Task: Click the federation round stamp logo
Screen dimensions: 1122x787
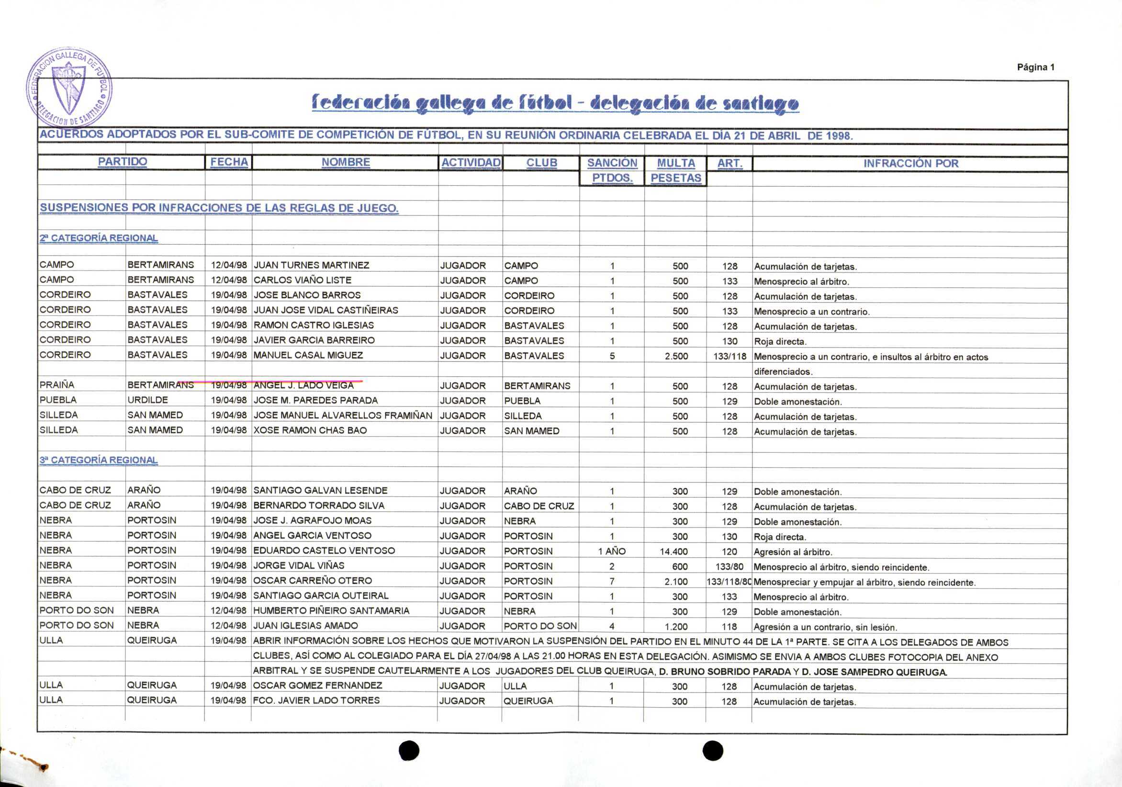Action: coord(69,89)
